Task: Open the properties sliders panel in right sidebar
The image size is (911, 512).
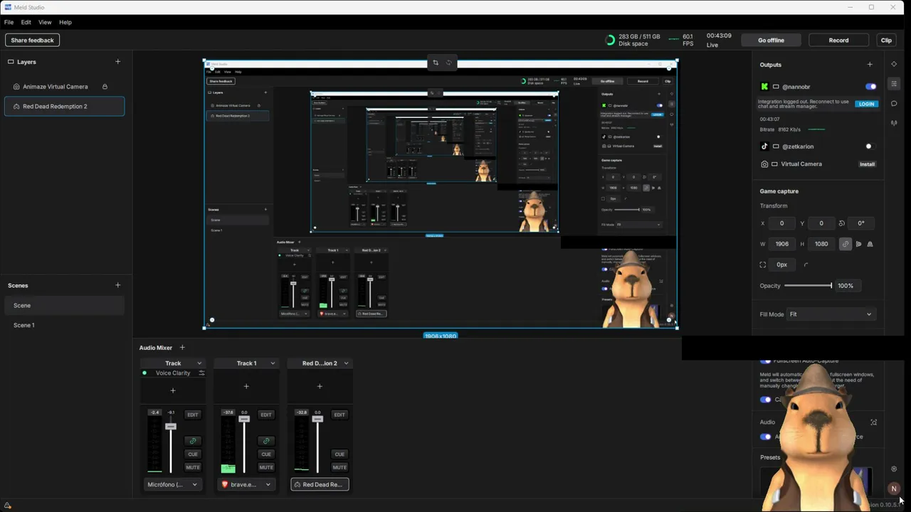Action: pyautogui.click(x=894, y=84)
